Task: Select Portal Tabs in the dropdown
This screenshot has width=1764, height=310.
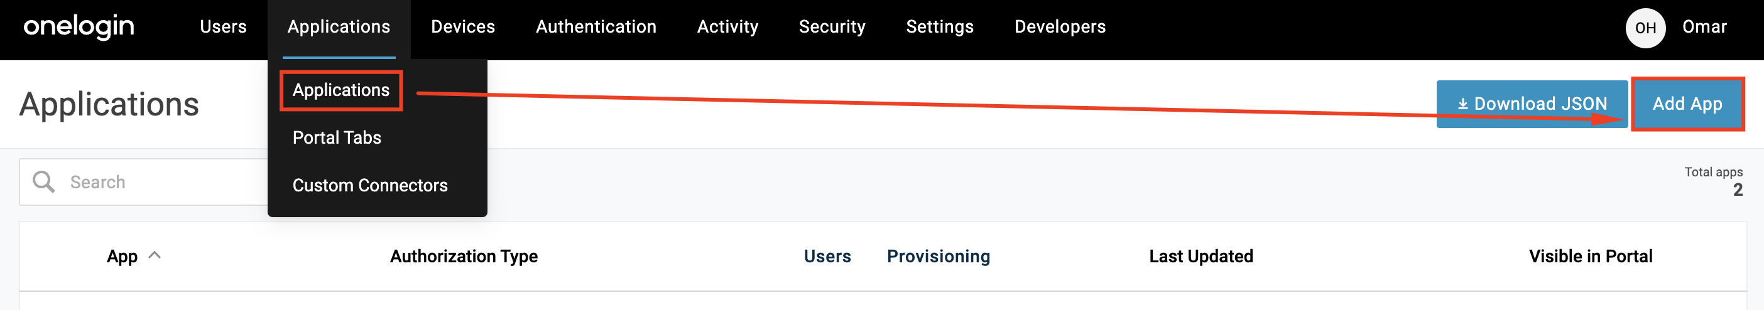Action: pyautogui.click(x=336, y=137)
